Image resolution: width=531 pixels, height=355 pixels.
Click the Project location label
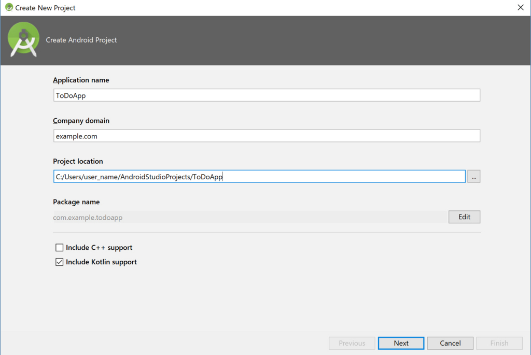point(78,161)
